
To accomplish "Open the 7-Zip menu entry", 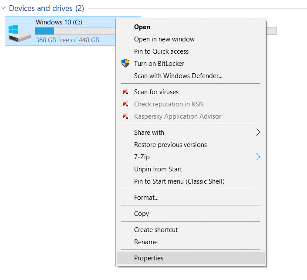I will click(x=190, y=157).
